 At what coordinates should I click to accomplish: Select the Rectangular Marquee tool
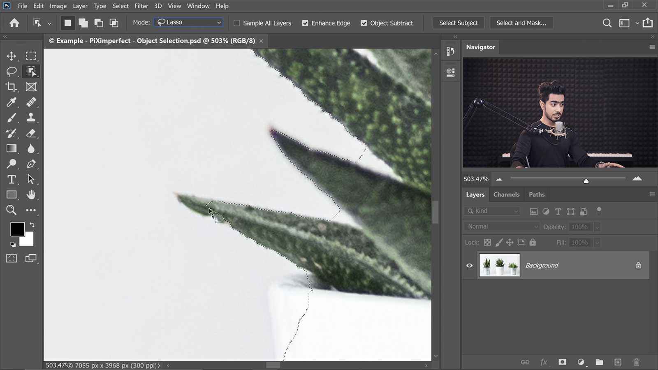click(x=31, y=56)
